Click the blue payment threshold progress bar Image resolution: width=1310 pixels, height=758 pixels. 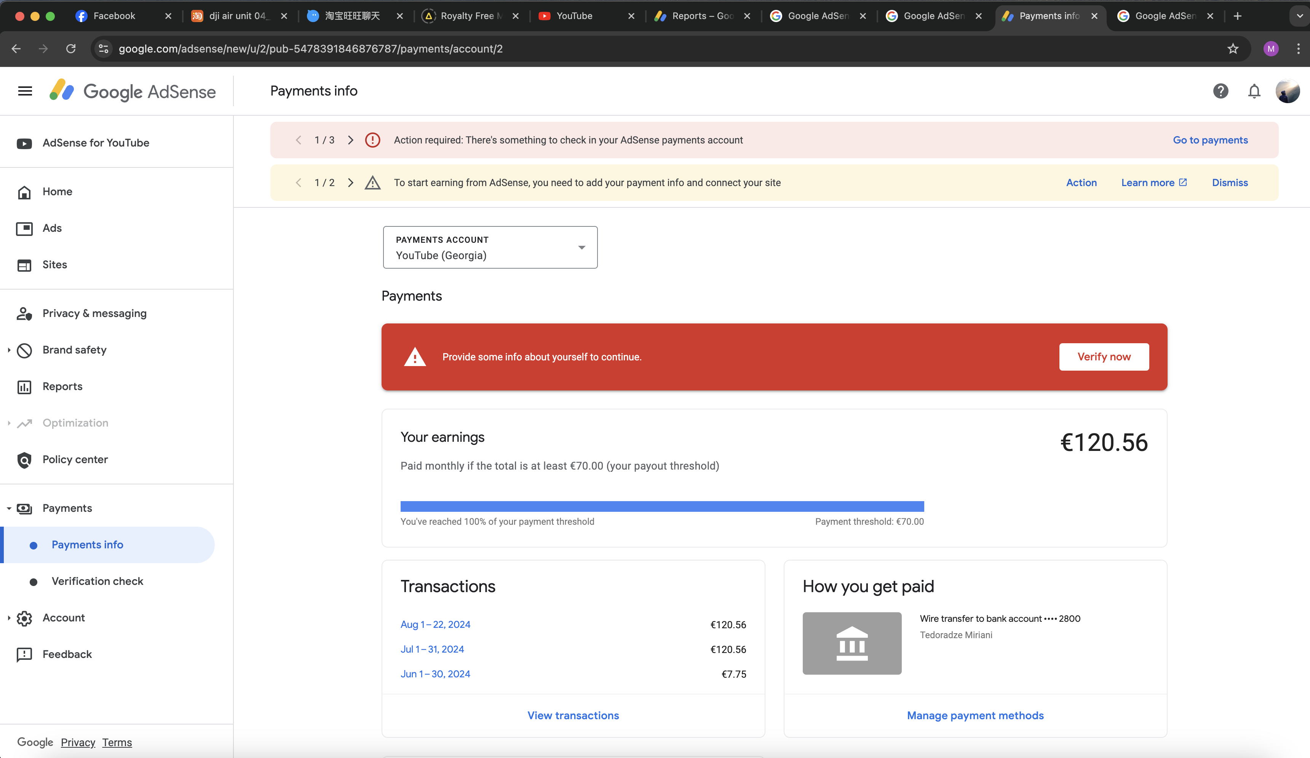point(662,506)
